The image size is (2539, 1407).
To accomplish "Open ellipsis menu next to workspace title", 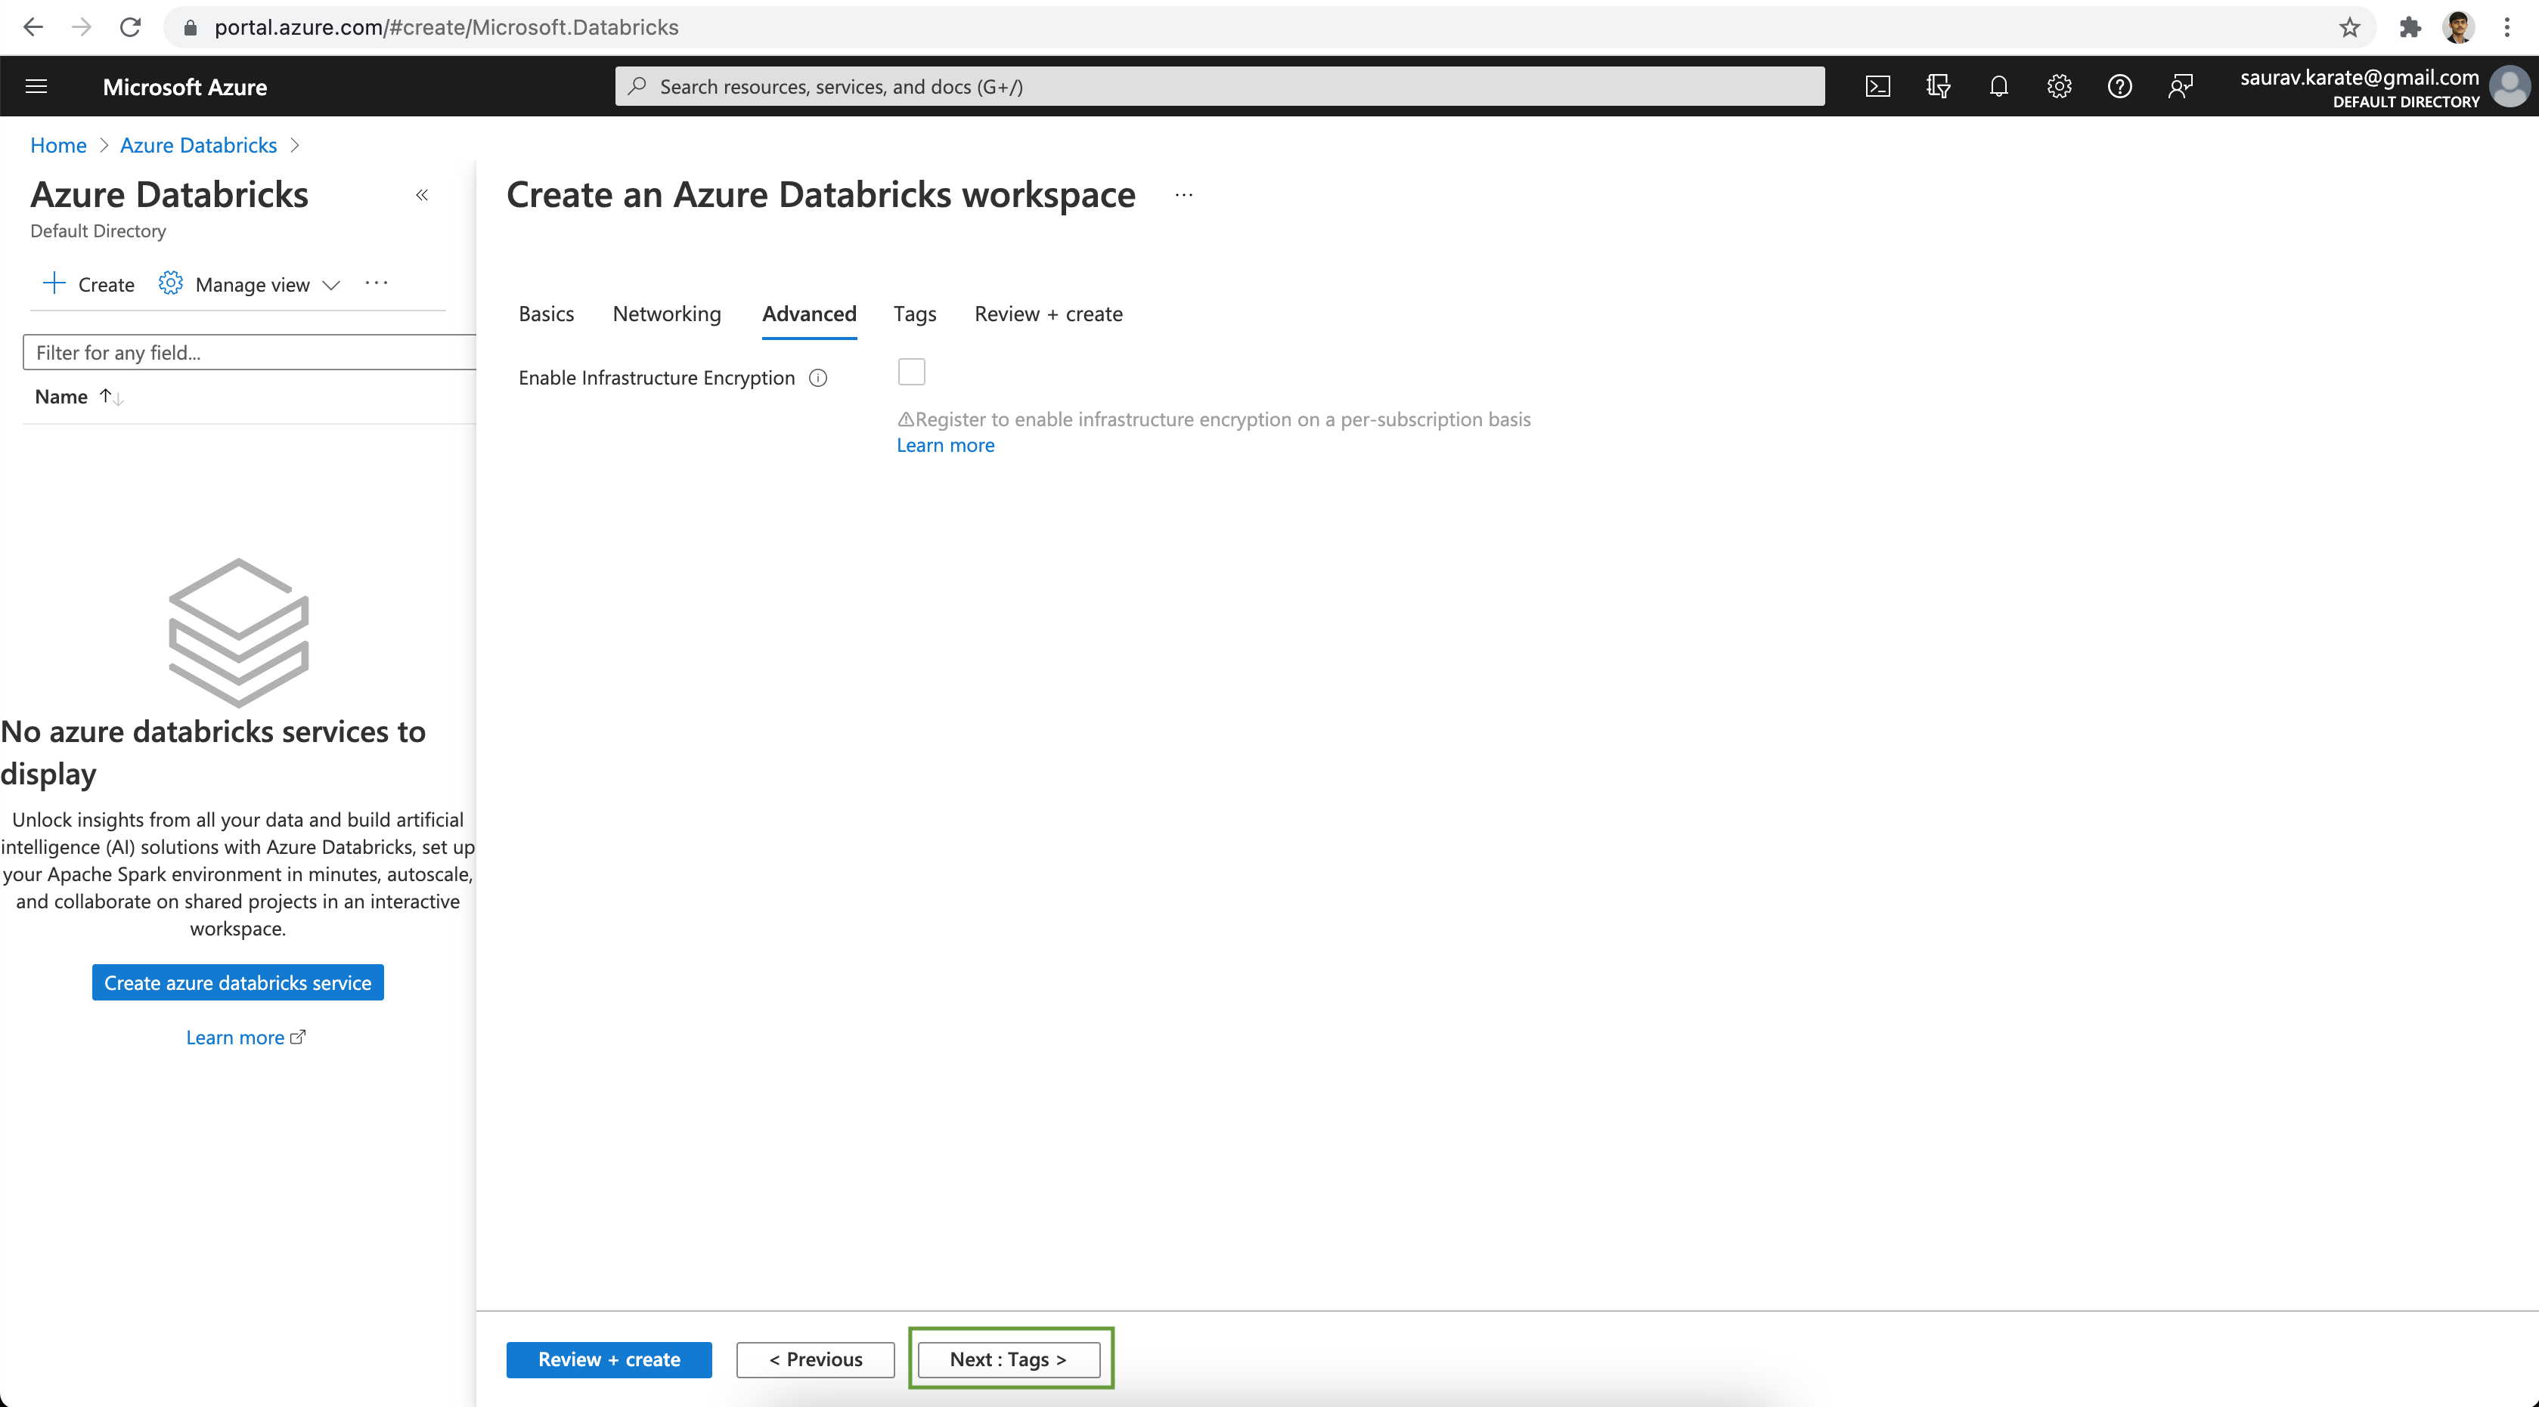I will point(1184,195).
